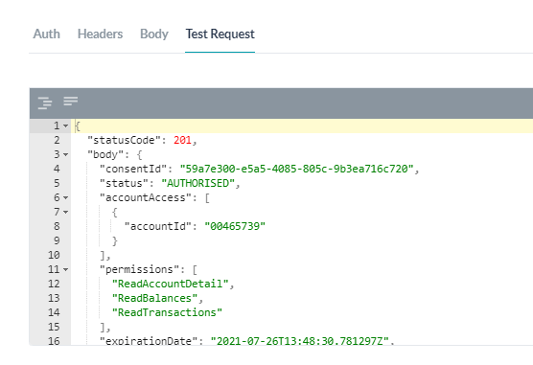Viewport: 533px width, 365px height.
Task: Click the indent/format JSON icon in editor toolbar
Action: tap(45, 103)
